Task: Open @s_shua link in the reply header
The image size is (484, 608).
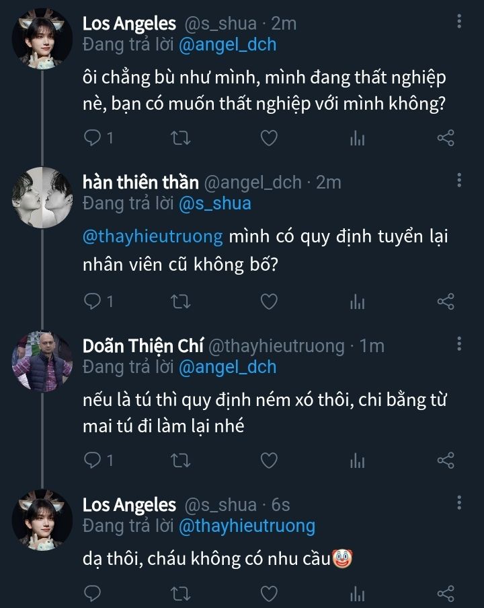Action: click(214, 203)
